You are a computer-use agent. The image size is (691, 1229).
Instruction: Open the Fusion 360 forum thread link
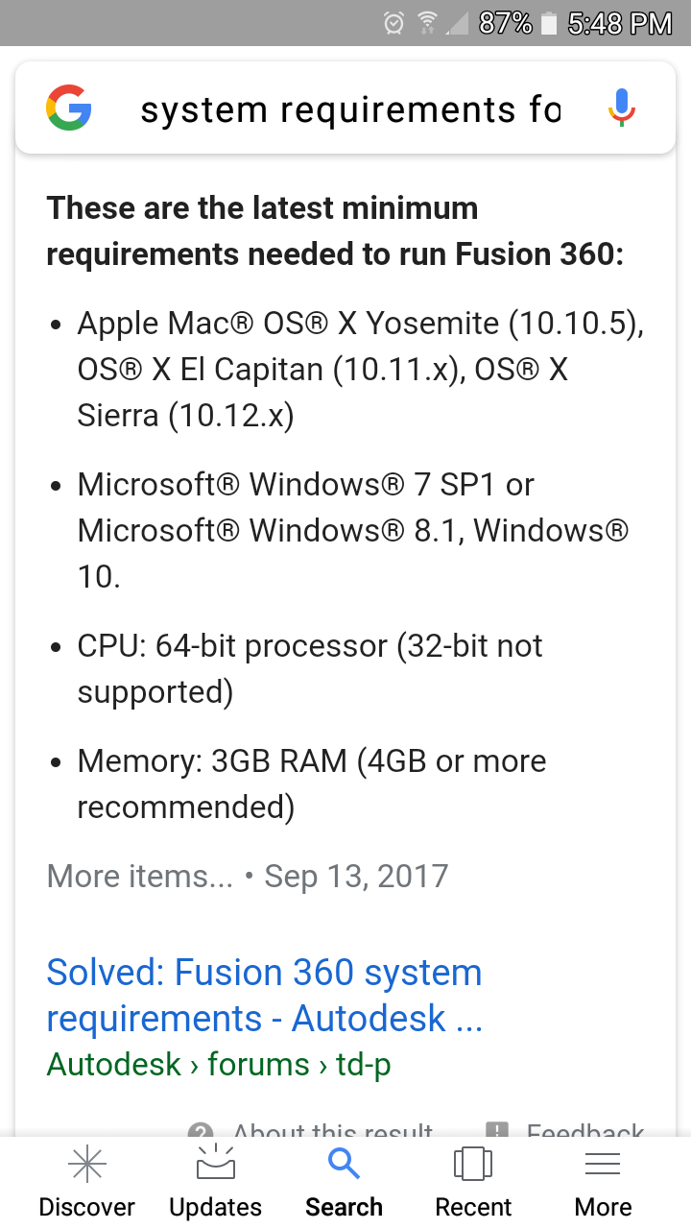(264, 995)
